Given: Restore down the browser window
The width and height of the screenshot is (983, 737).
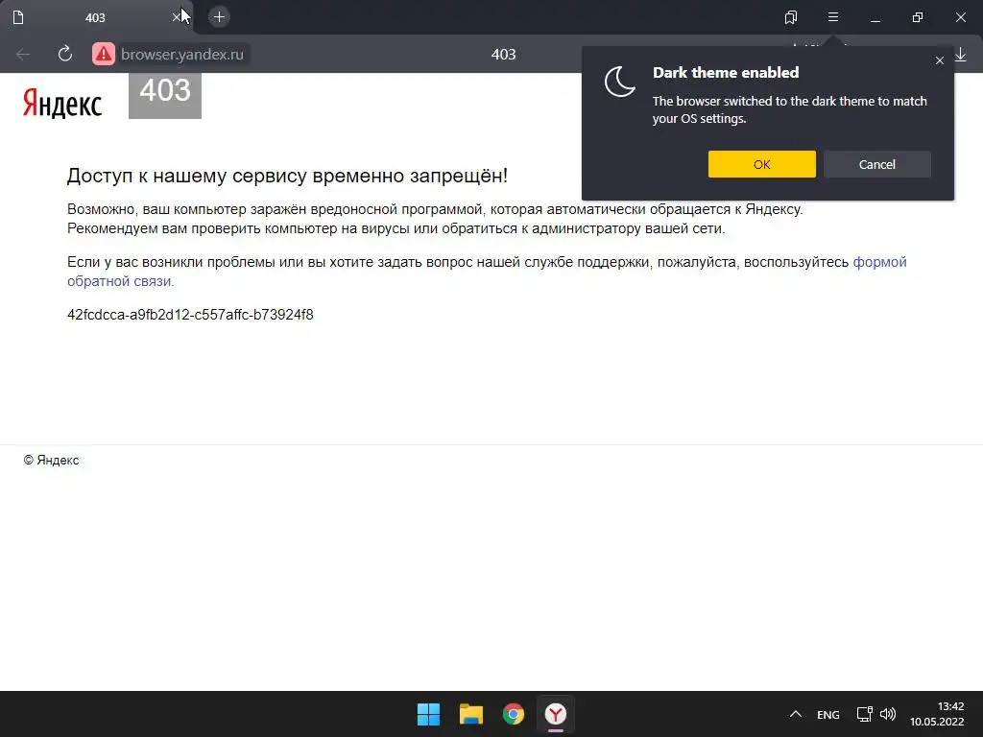Looking at the screenshot, I should (x=918, y=17).
